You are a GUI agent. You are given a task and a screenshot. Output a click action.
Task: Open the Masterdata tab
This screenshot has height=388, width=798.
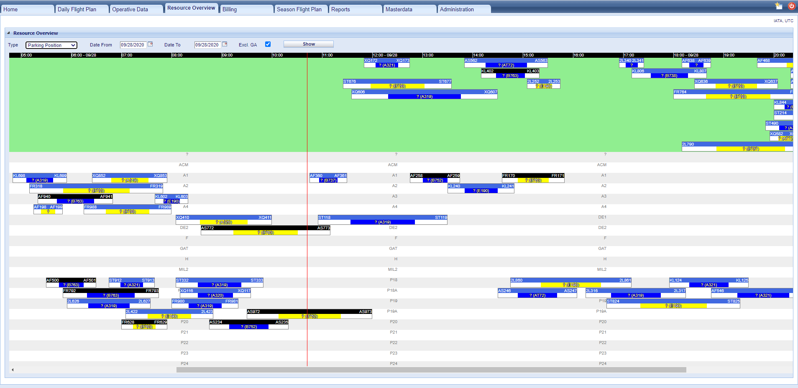click(410, 9)
